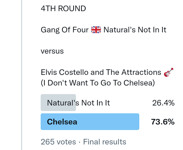Viewport: 183px width, 150px height.
Task: Click "Natural's Not In It" after the flag
Action: coord(135,30)
